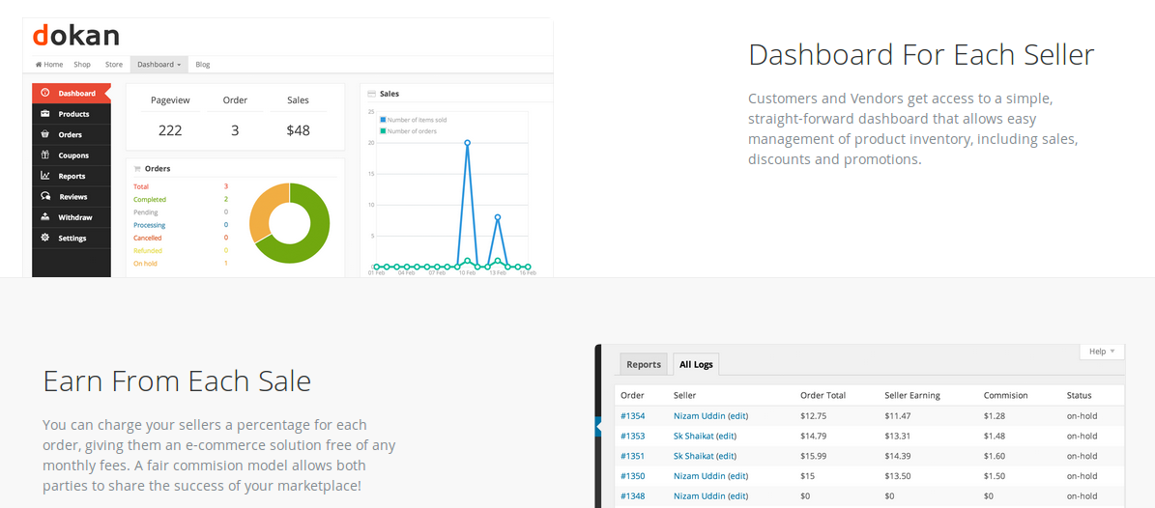Click the On hold order status row
The height and width of the screenshot is (508, 1155).
(181, 263)
